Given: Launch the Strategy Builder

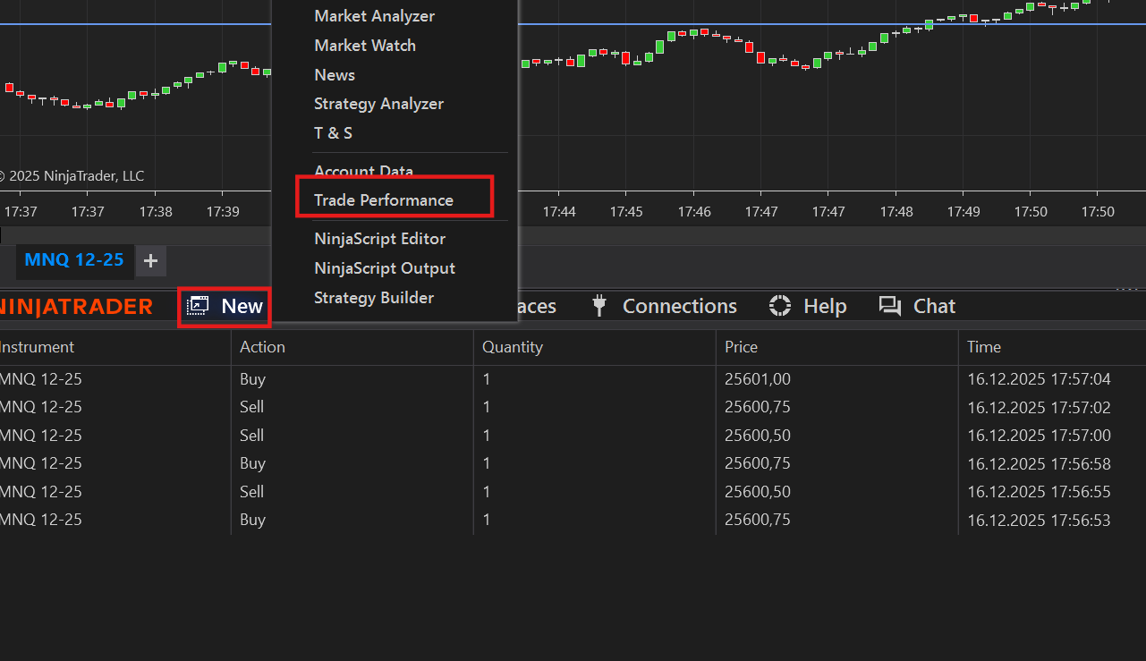Looking at the screenshot, I should pyautogui.click(x=374, y=297).
